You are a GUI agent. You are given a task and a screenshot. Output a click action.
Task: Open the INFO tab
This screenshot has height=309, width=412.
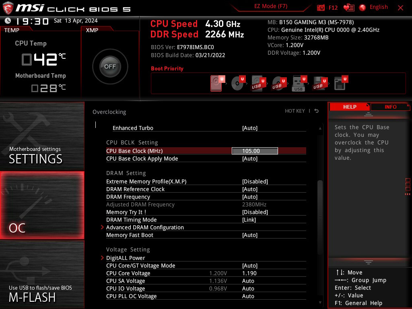[x=390, y=107]
